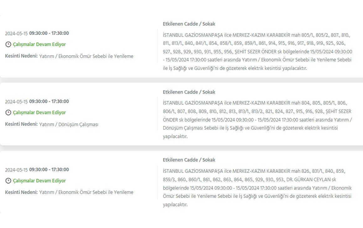The image size is (363, 228).
Task: Click 'Etkilenen Cadde / Sokak' heading of the topmost card
Action: click(x=189, y=24)
